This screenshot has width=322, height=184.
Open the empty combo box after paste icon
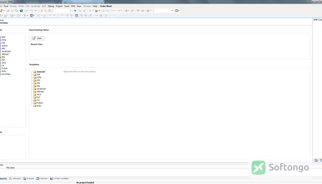coord(62,11)
